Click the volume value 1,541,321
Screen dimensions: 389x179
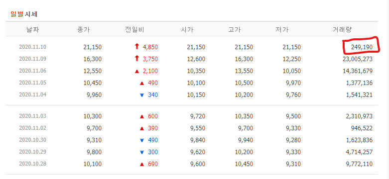tap(359, 94)
